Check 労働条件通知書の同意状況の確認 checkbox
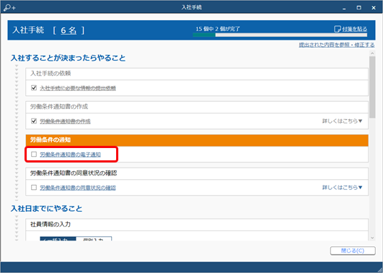This screenshot has height=273, width=383. point(34,187)
